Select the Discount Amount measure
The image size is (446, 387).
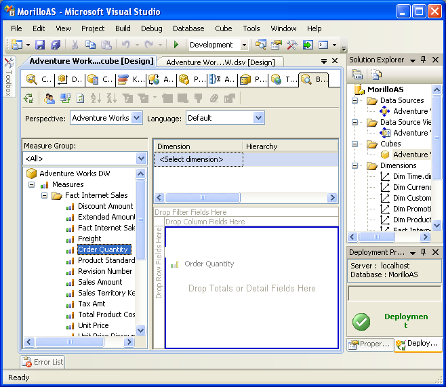point(105,206)
